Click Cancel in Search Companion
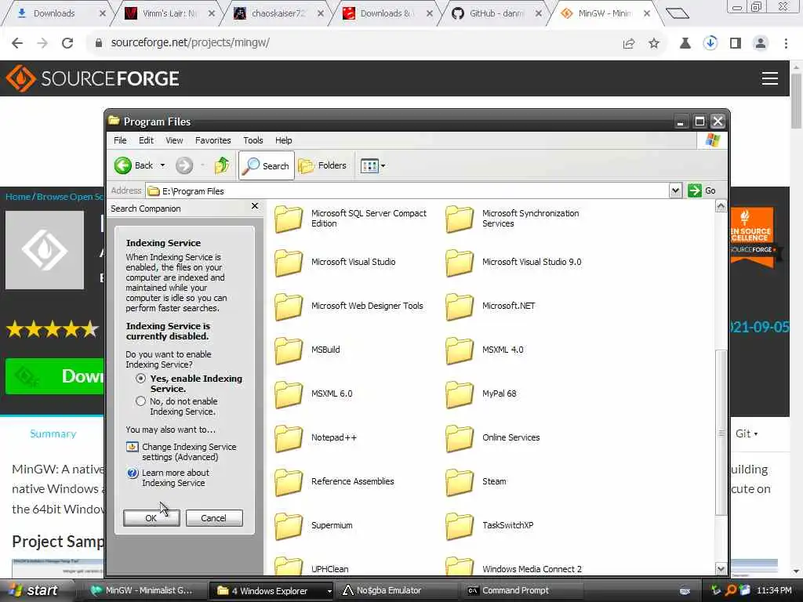 214,518
